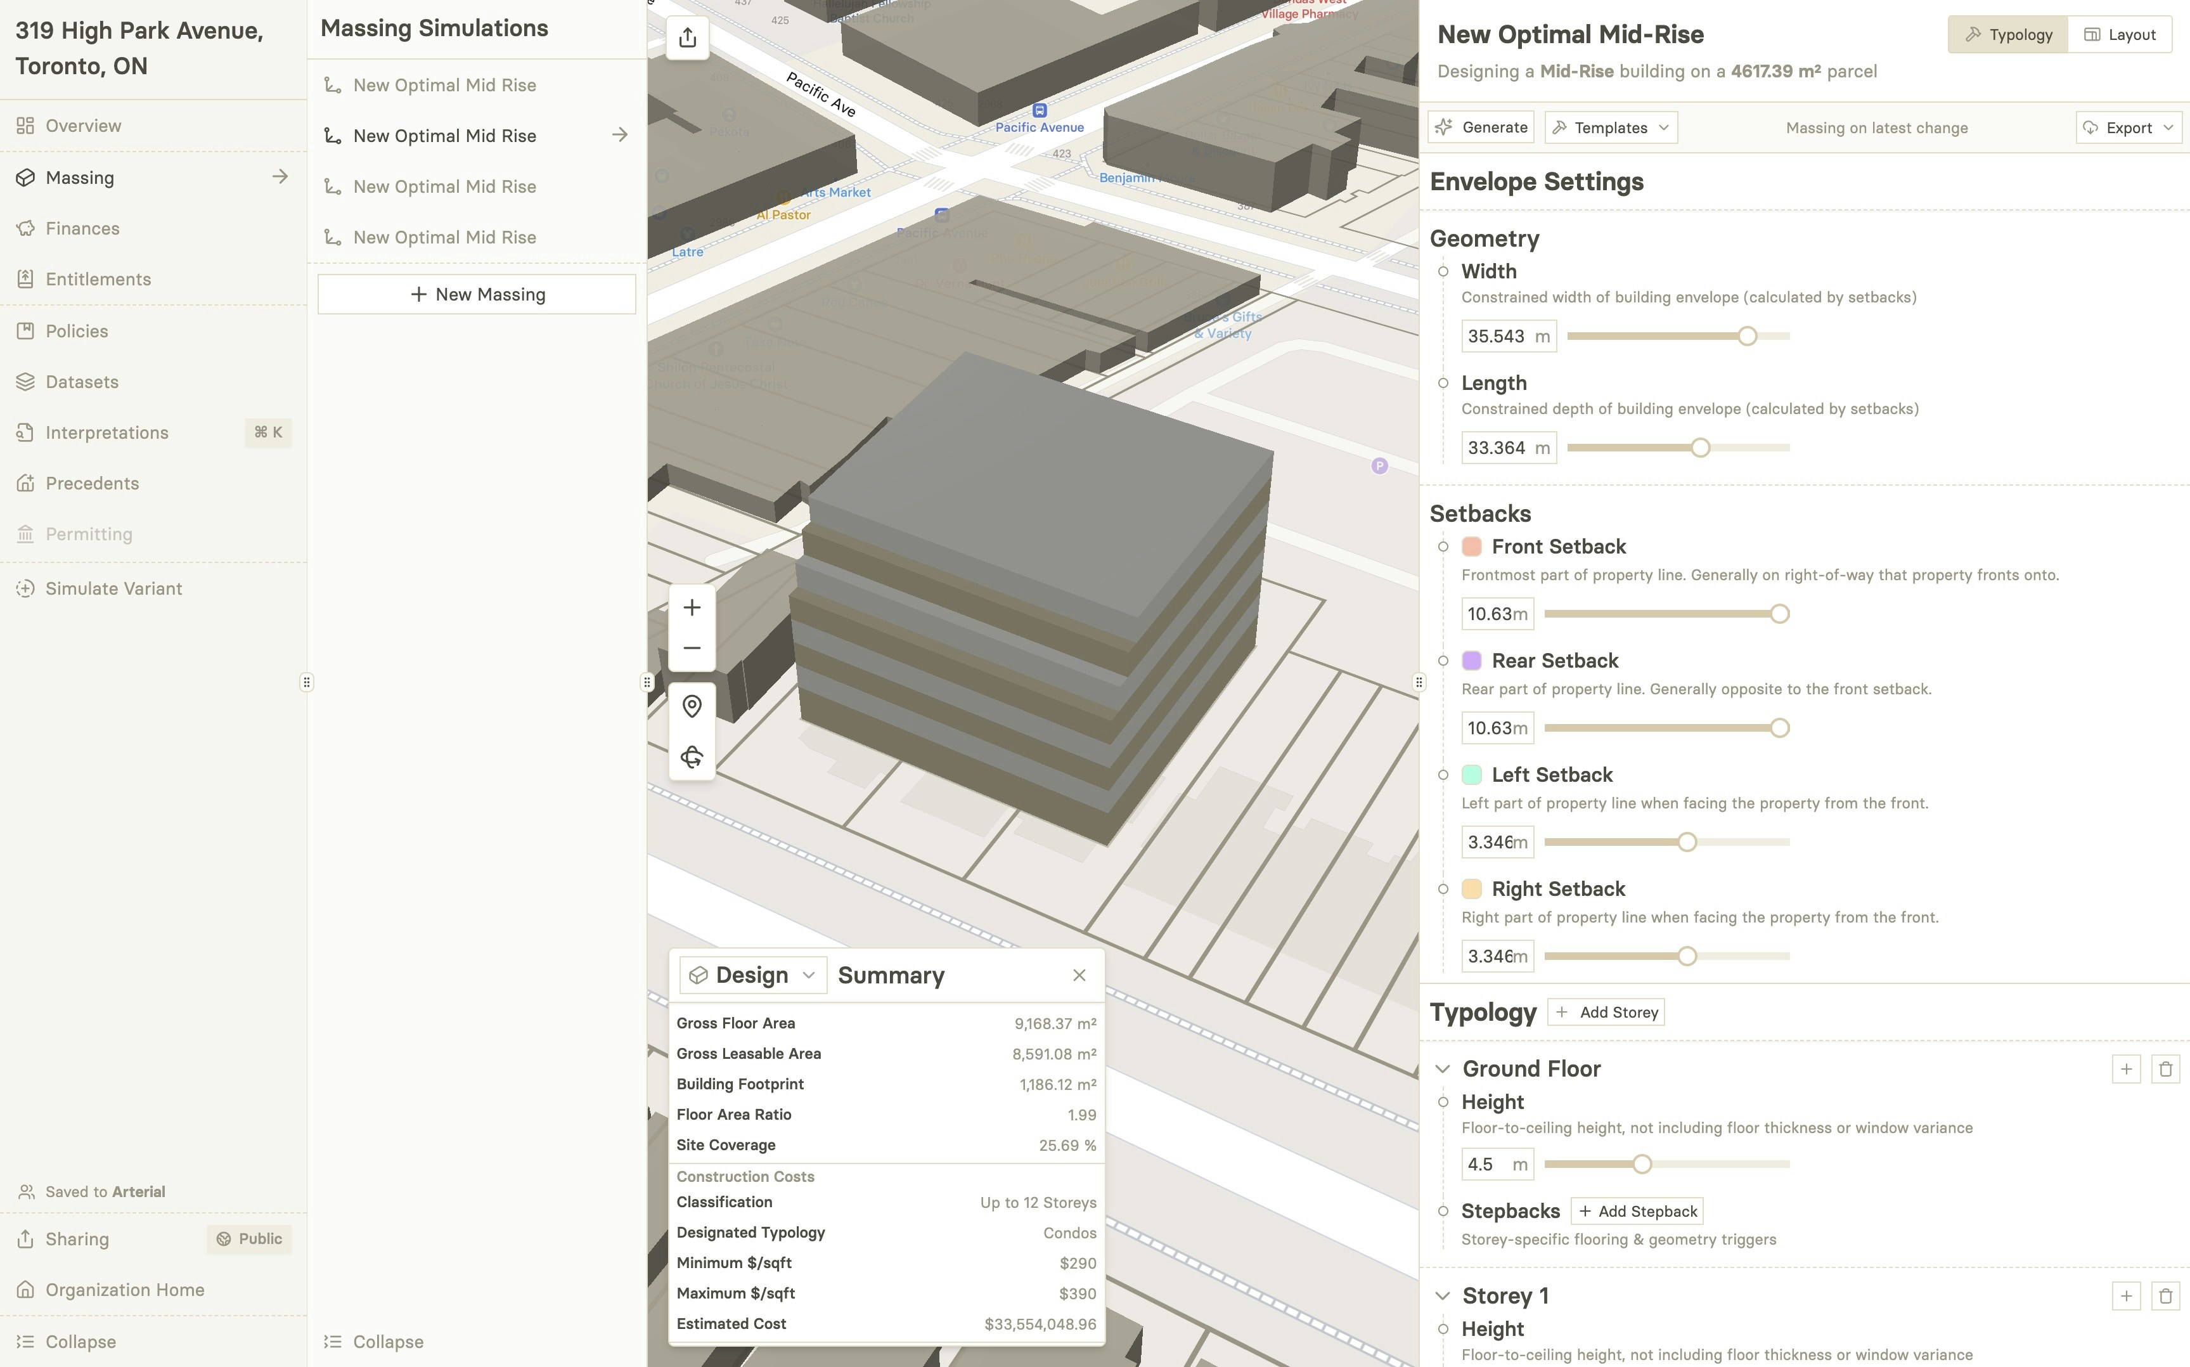Screen dimensions: 2190x1367
Task: Switch to the Layout tab
Action: pos(2120,34)
